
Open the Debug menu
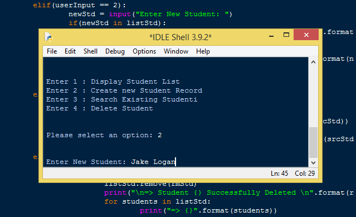(x=115, y=51)
